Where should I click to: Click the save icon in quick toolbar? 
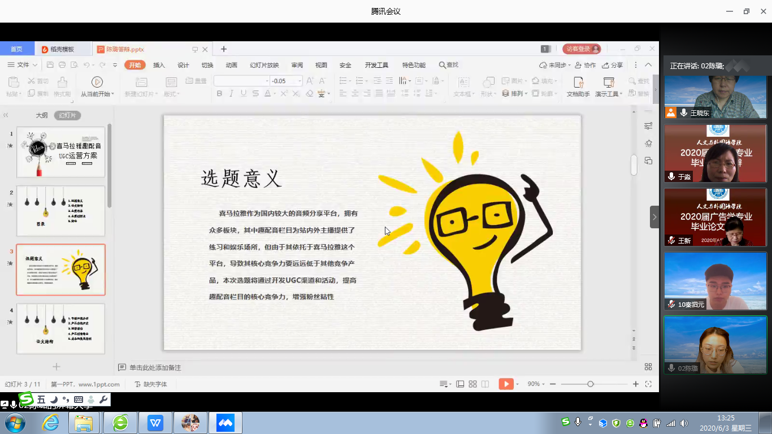pos(50,65)
